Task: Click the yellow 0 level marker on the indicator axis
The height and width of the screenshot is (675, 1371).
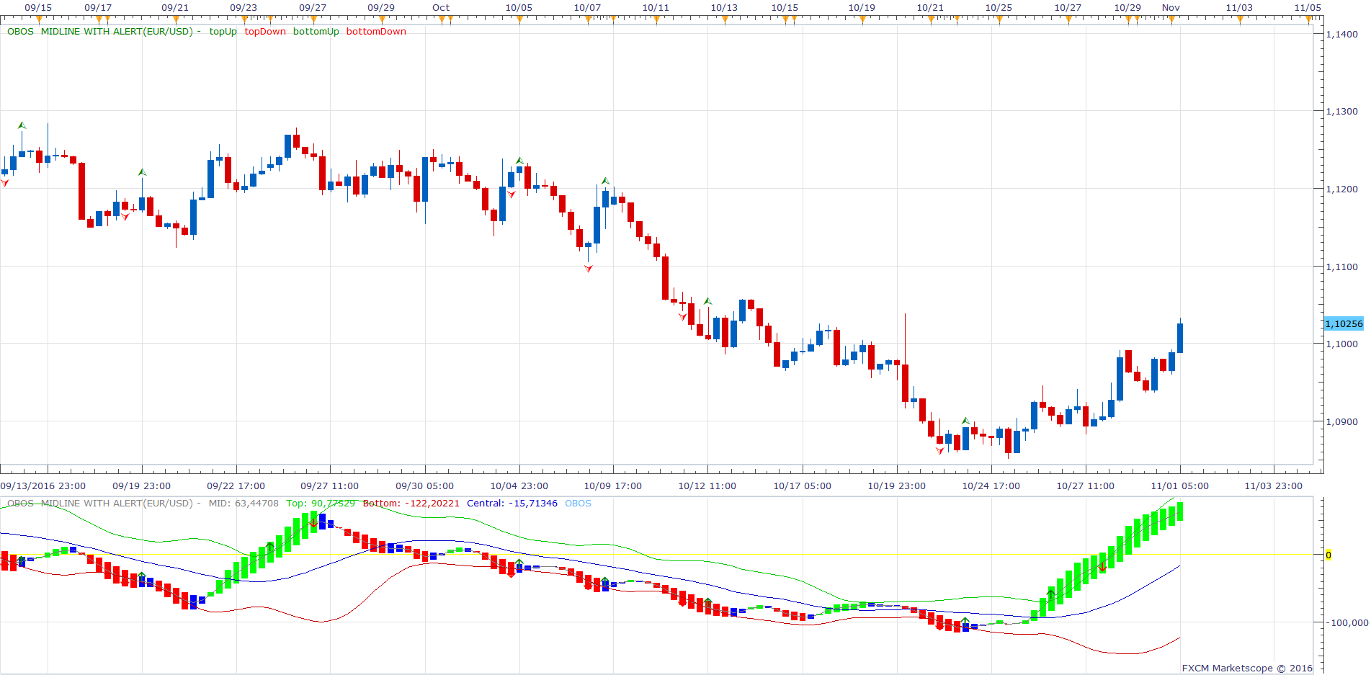Action: [1328, 555]
